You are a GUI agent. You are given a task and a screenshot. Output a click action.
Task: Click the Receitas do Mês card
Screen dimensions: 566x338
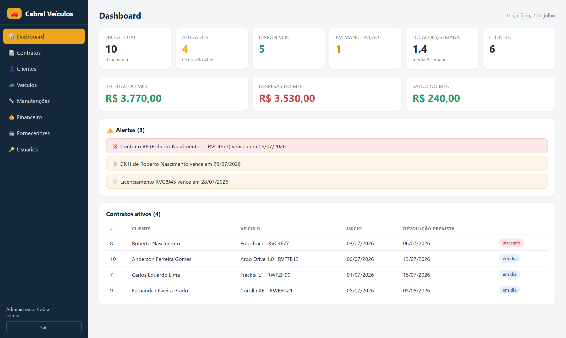tap(173, 94)
